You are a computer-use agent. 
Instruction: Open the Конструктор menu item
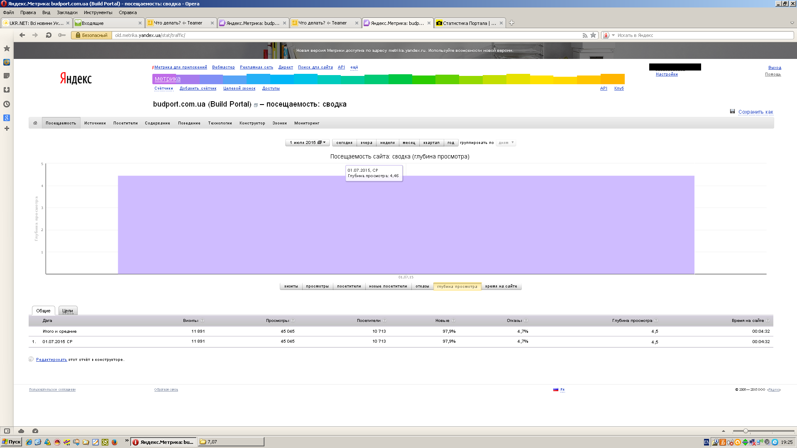(x=252, y=123)
